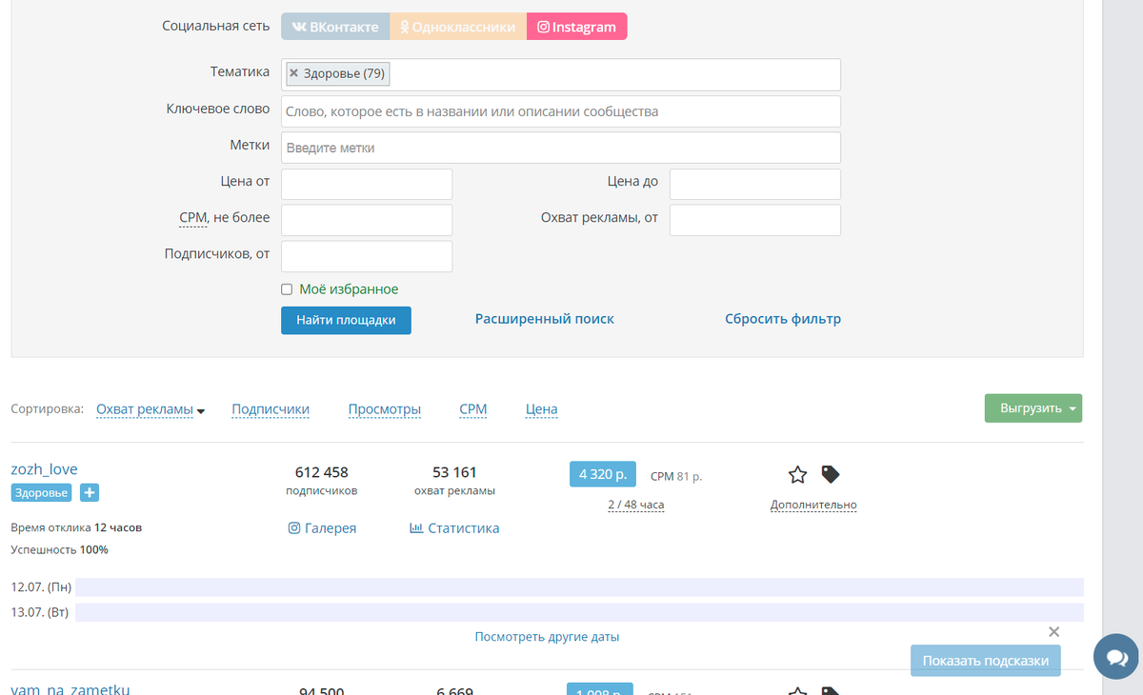Open the chat support bubble icon
The height and width of the screenshot is (695, 1143).
[x=1115, y=657]
